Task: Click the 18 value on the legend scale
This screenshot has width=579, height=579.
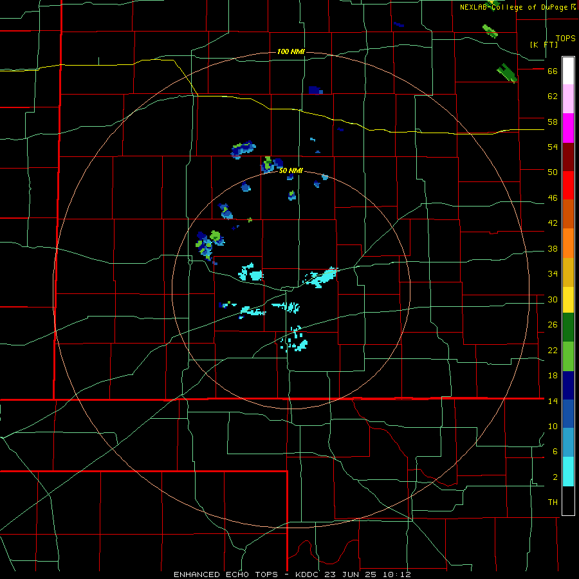Action: coord(553,376)
